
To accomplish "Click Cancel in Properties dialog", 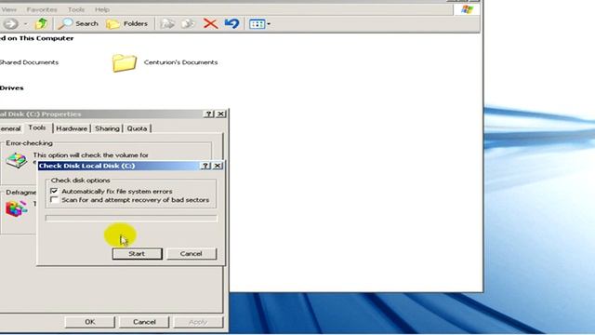I will point(144,322).
